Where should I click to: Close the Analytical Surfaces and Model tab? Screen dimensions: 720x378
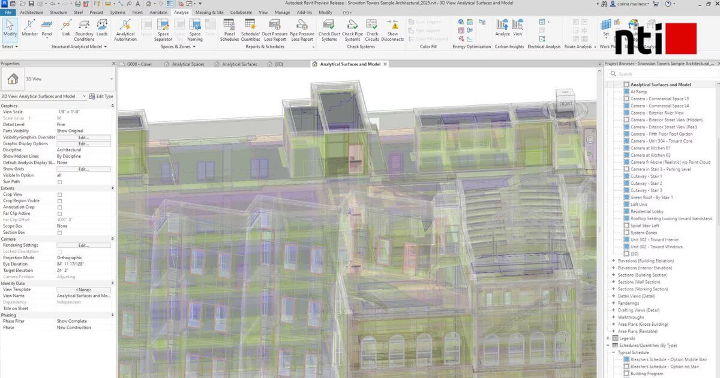[x=385, y=64]
